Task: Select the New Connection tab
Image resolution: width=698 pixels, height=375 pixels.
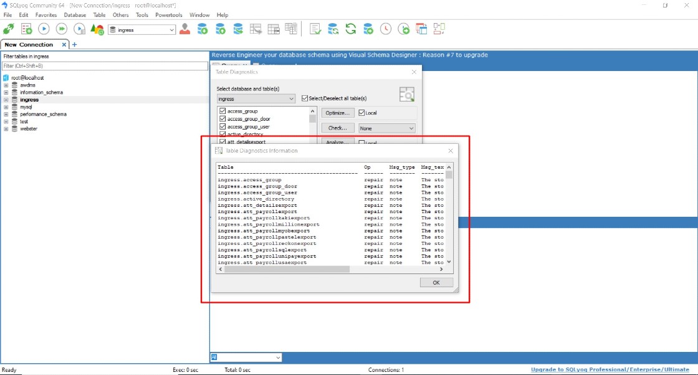Action: point(29,44)
